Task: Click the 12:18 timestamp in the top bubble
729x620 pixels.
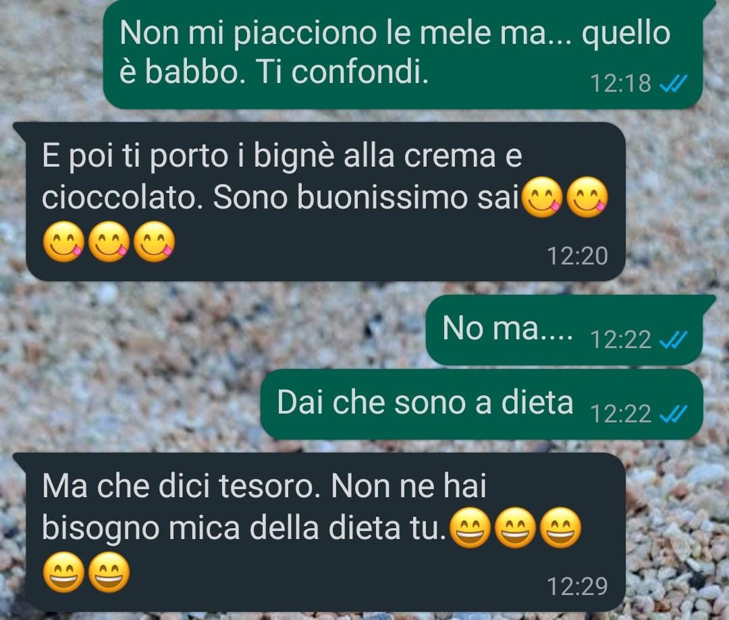Action: (621, 84)
